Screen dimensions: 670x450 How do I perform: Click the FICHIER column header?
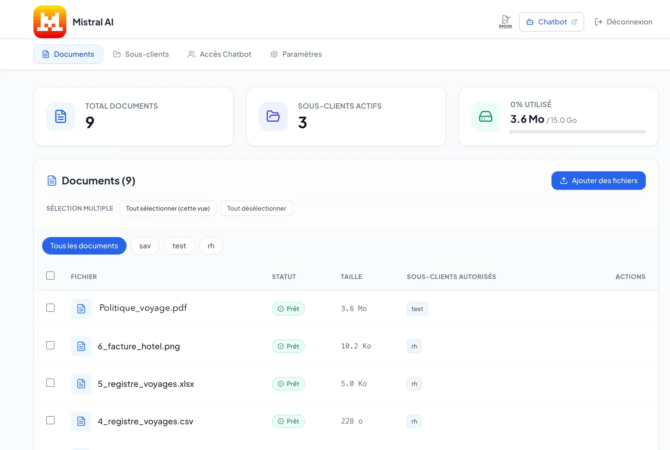(x=84, y=277)
